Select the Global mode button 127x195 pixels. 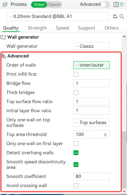point(39,5)
